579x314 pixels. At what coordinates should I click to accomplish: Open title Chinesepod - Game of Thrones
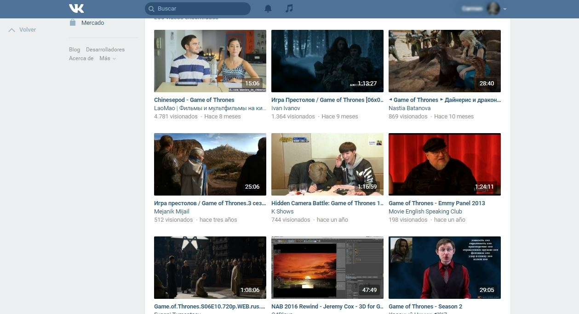(194, 100)
